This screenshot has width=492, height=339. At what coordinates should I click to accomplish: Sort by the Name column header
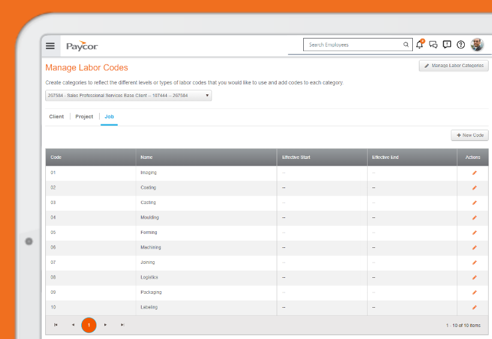tap(207, 157)
